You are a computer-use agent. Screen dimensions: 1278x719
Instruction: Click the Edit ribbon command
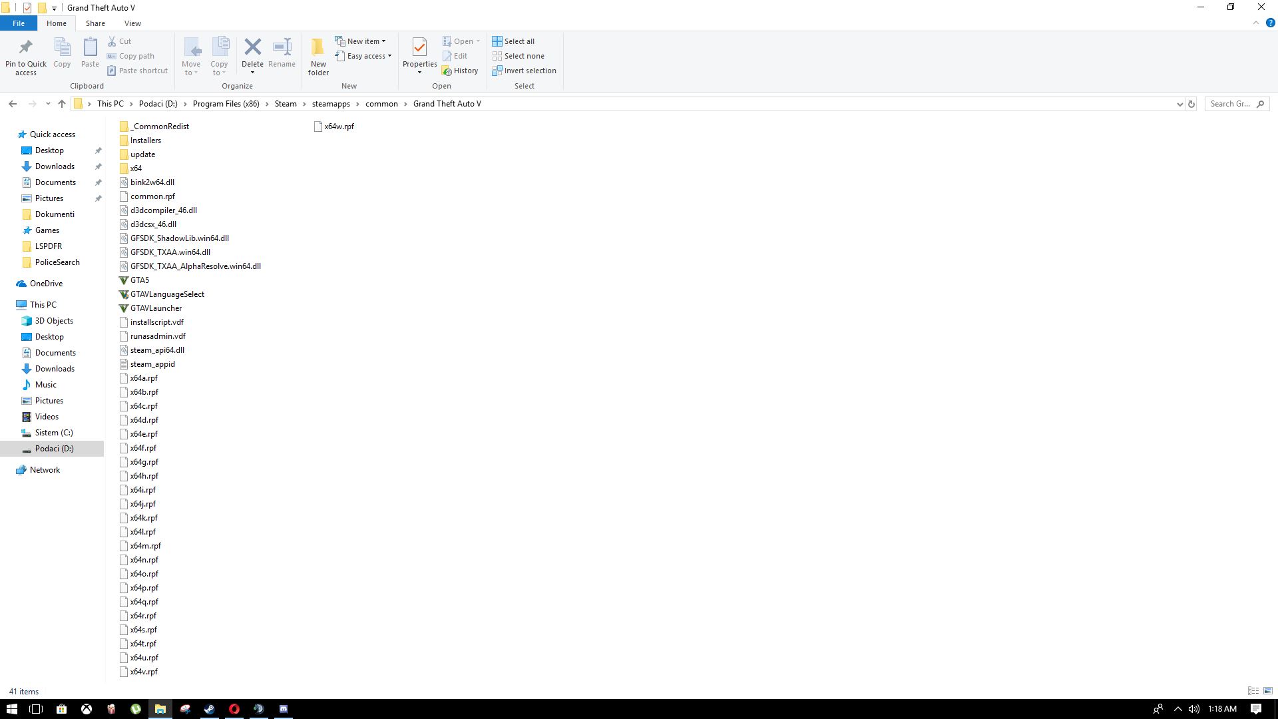455,56
